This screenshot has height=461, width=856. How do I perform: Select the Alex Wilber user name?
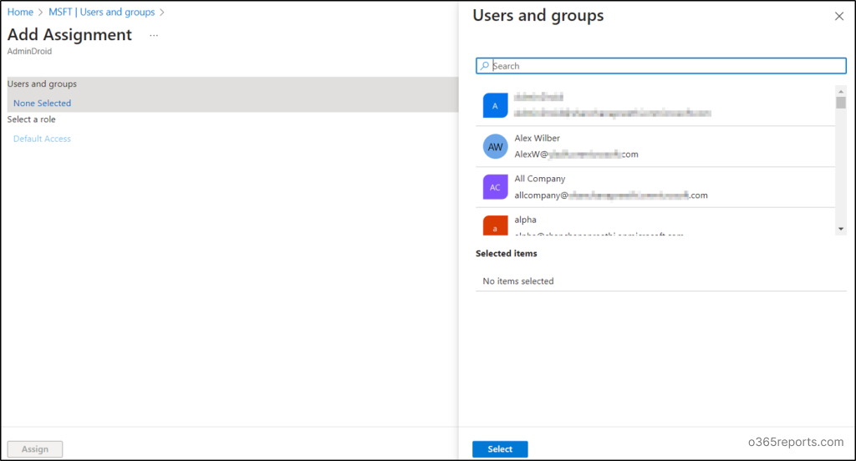[538, 138]
